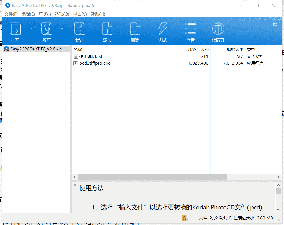284x225 pixels.
Task: Open the 查找(I) menu
Action: click(45, 14)
